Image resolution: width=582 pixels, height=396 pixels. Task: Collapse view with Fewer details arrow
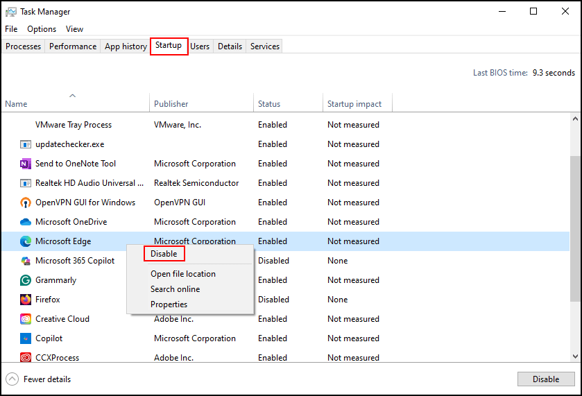pyautogui.click(x=12, y=379)
